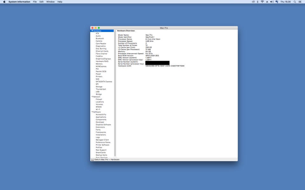The width and height of the screenshot is (305, 190).
Task: Select Applications under Software
Action: (101, 117)
